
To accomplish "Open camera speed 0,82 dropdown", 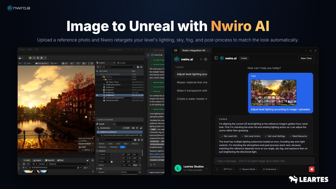I will coord(55,63).
